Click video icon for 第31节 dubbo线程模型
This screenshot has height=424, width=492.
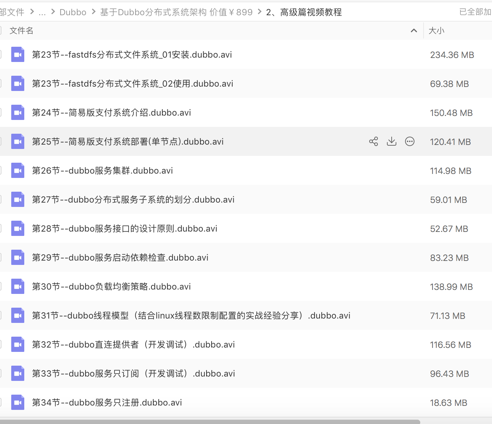point(18,315)
